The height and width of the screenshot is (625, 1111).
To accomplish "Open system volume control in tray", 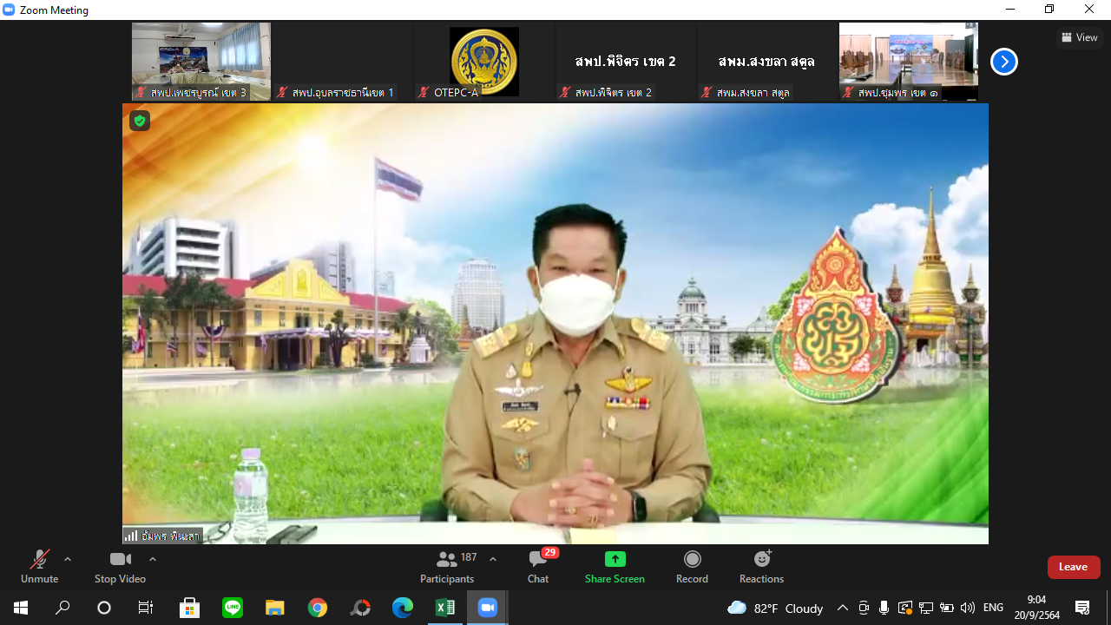I will [x=968, y=608].
